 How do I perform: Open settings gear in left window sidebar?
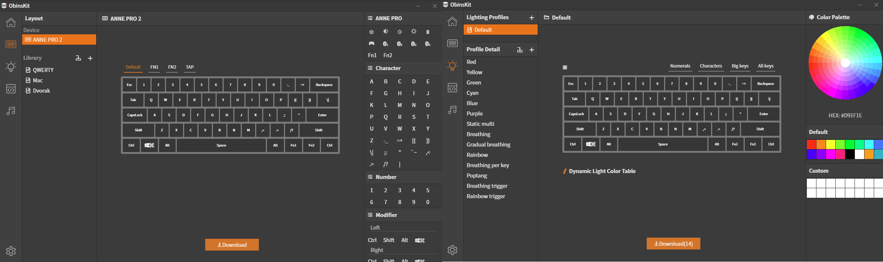click(x=11, y=251)
